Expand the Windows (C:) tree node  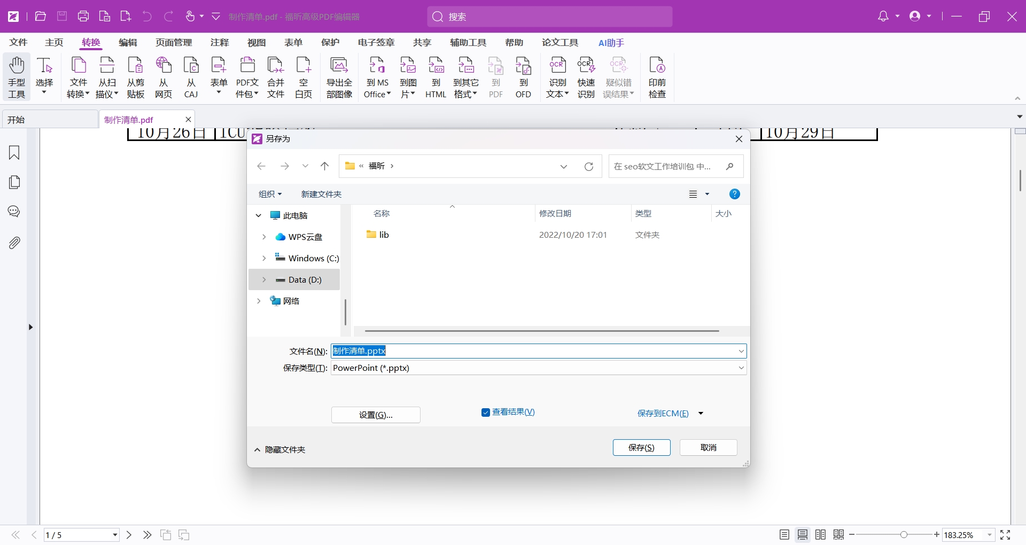click(x=264, y=259)
